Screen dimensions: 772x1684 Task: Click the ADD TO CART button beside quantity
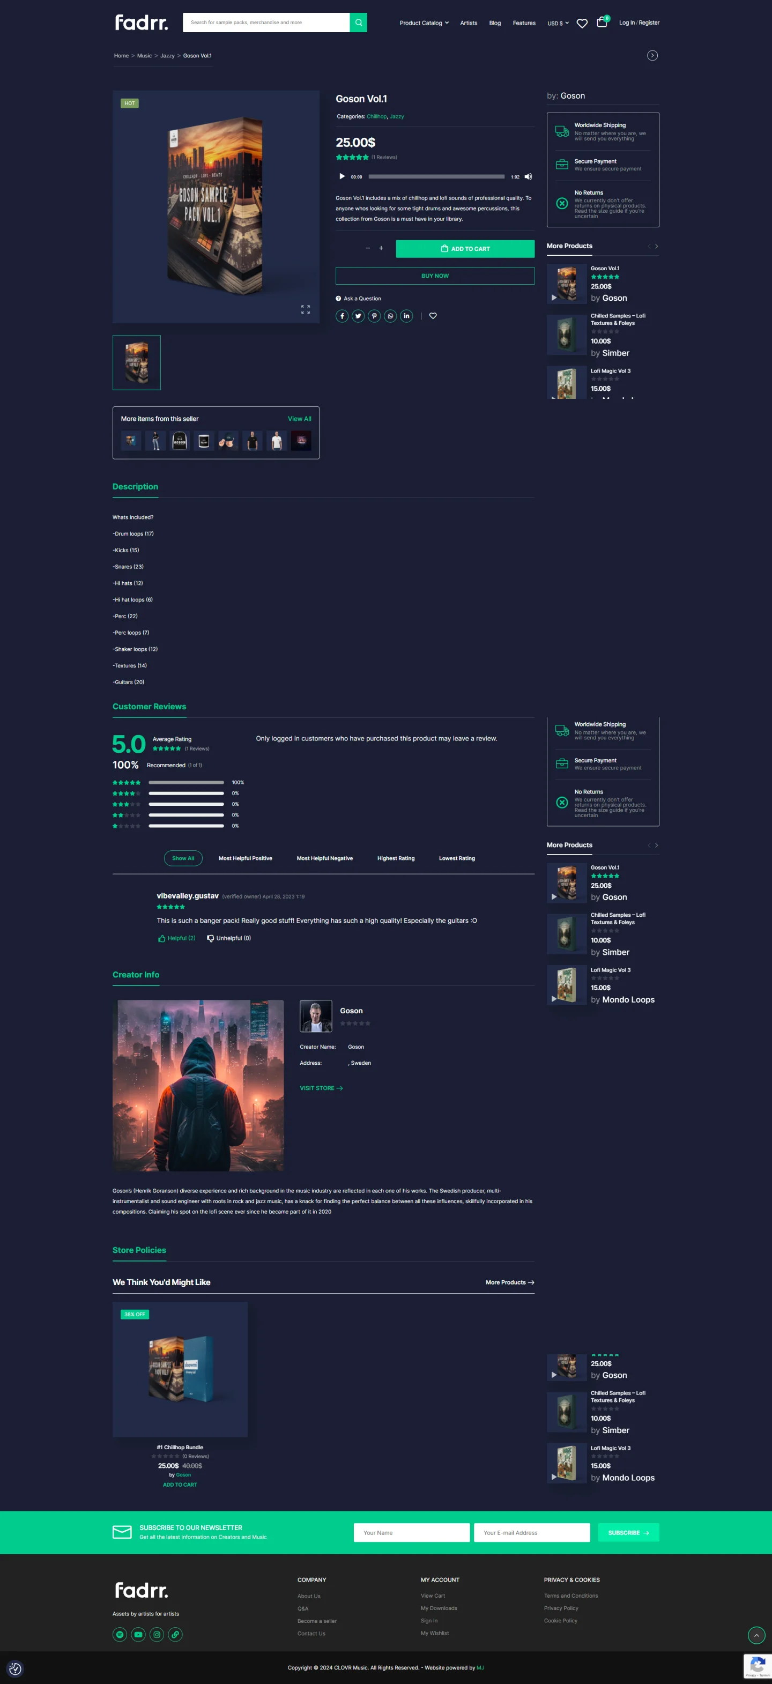click(x=465, y=248)
